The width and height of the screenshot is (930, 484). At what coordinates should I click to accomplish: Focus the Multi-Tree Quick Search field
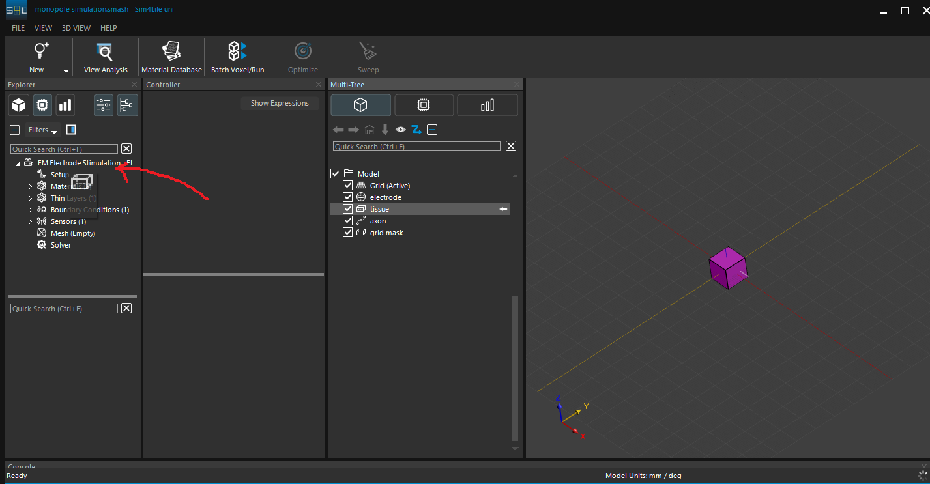417,147
